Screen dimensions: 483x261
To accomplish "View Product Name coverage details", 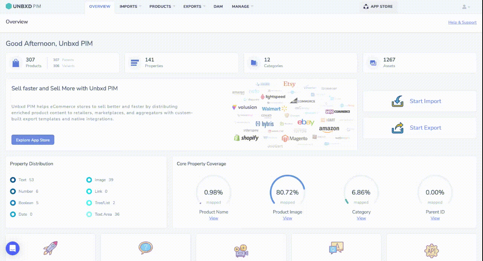I will click(214, 218).
